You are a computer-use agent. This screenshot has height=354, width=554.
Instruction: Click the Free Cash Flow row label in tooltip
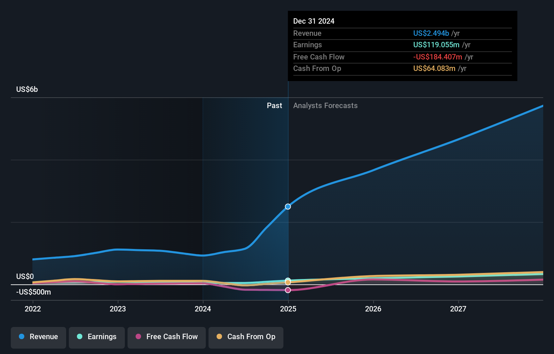(319, 57)
